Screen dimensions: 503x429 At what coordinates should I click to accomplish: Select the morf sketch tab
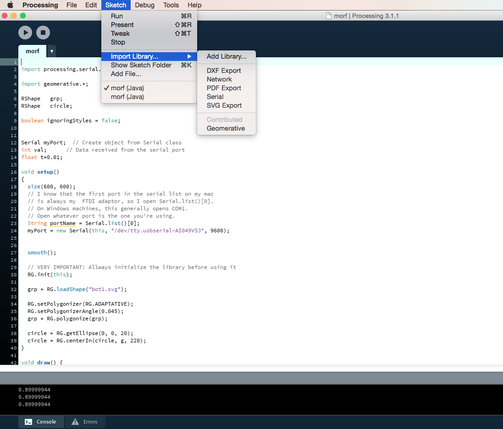[33, 51]
